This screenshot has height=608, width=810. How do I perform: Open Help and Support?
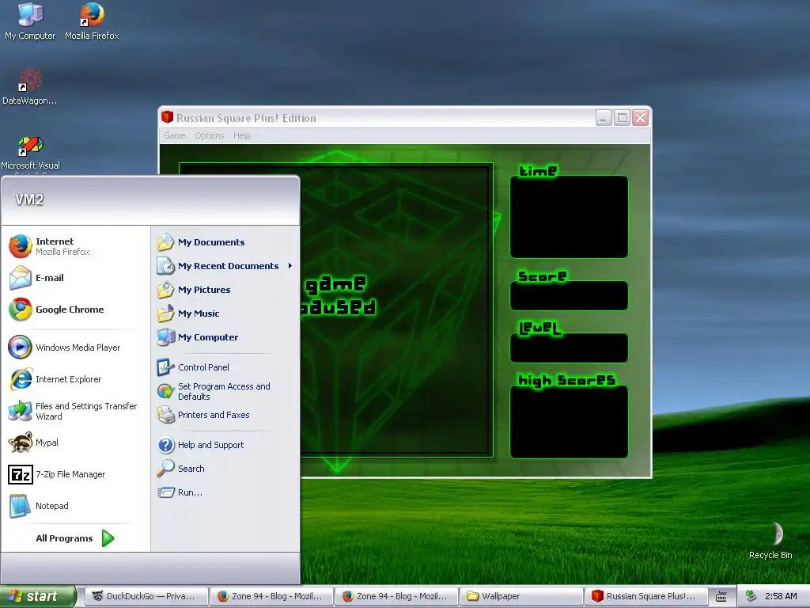225,445
